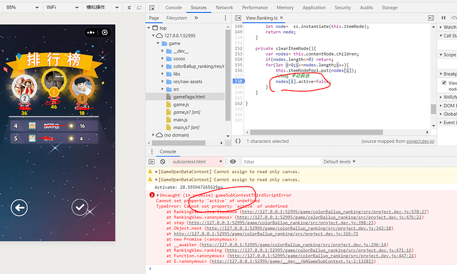The image size is (457, 274).
Task: Open stack link WAGameSubContext.js:2:132813
Action: pos(292,261)
